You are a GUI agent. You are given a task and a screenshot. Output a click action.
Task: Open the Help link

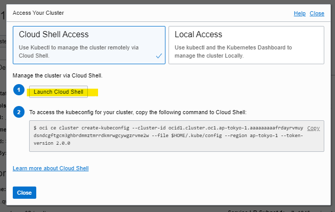pyautogui.click(x=300, y=13)
